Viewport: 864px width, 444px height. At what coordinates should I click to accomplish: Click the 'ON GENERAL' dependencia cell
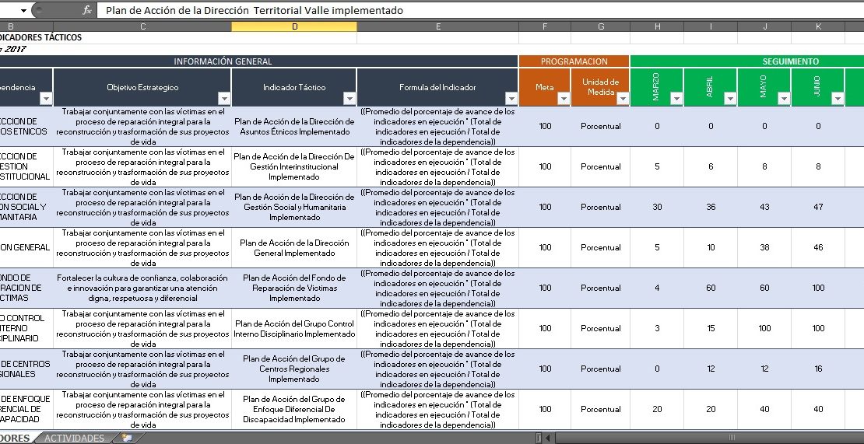(26, 247)
